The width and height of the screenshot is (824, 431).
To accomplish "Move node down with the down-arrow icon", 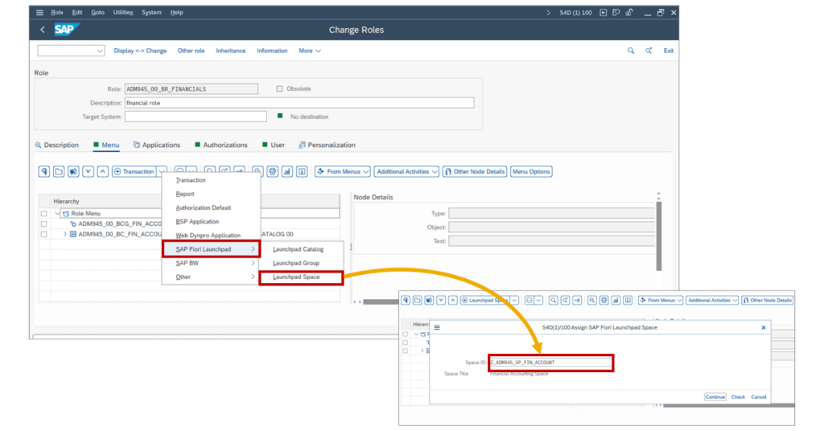I will (89, 171).
